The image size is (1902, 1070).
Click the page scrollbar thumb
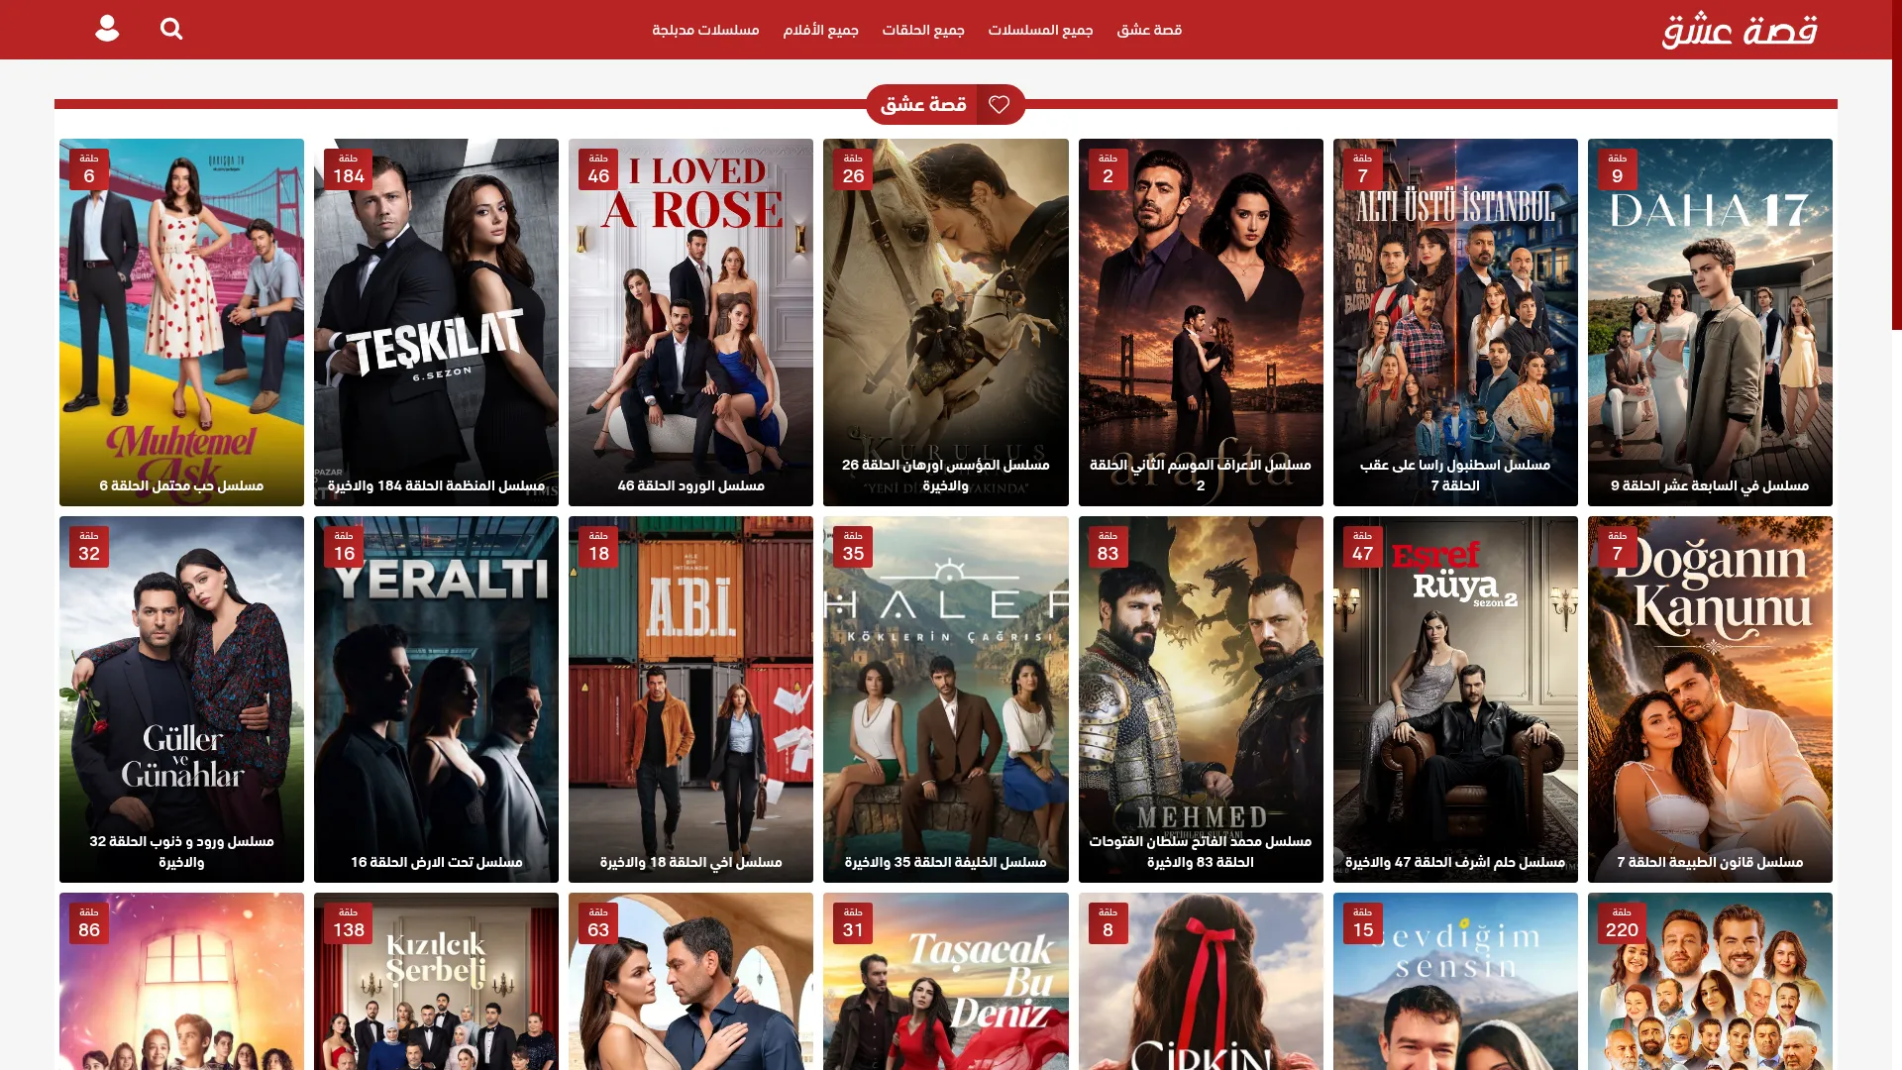click(x=1897, y=164)
